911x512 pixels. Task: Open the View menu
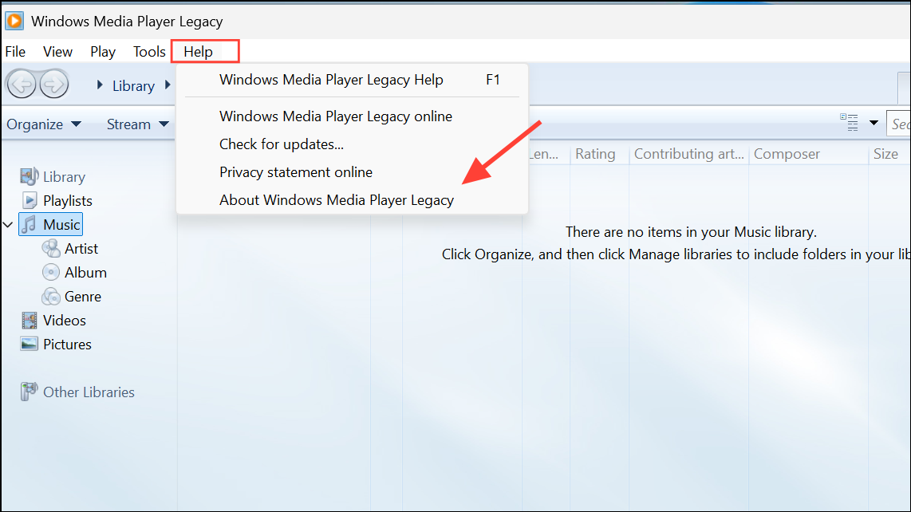[57, 52]
